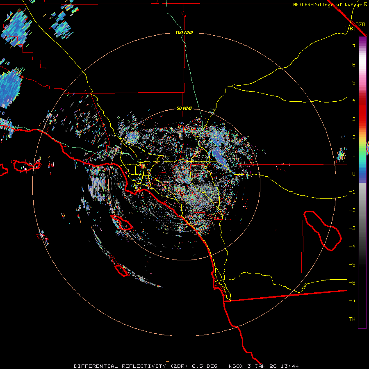369x369 pixels.
Task: Click the 0 value on the color scale
Action: [x=354, y=174]
